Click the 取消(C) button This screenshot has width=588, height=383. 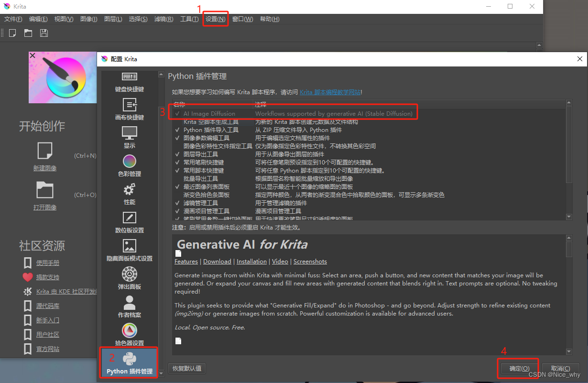coord(560,369)
